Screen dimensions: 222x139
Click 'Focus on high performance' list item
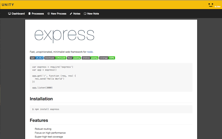coord(50,133)
